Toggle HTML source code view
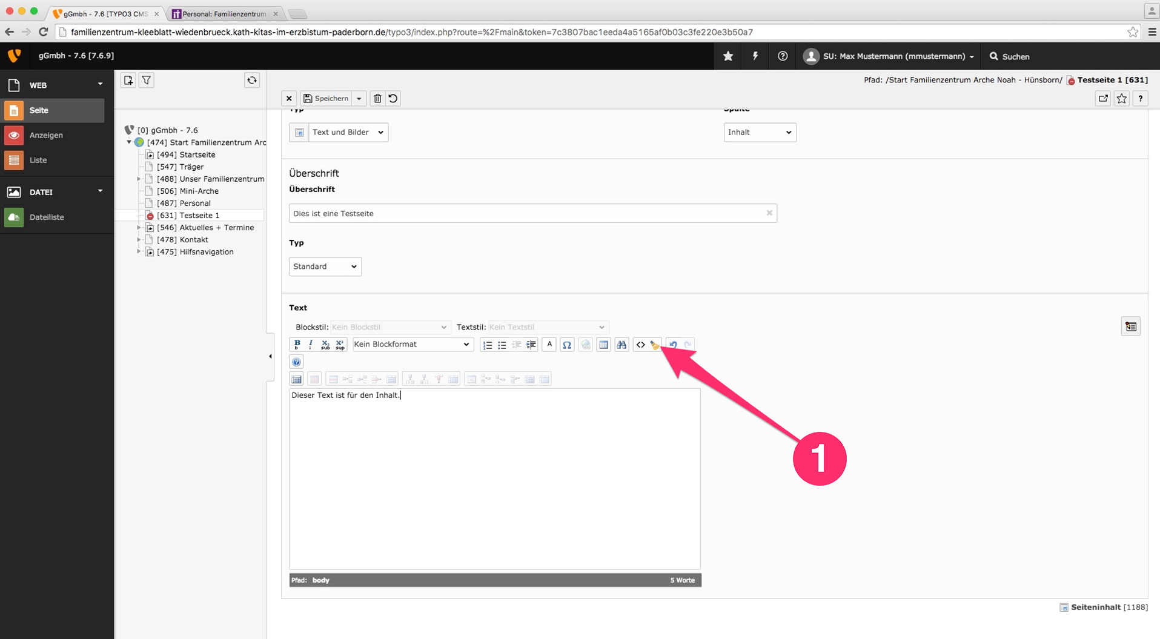This screenshot has height=639, width=1160. (640, 345)
